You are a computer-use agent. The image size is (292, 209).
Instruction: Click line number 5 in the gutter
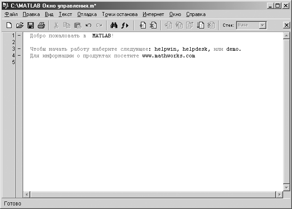click(13, 62)
